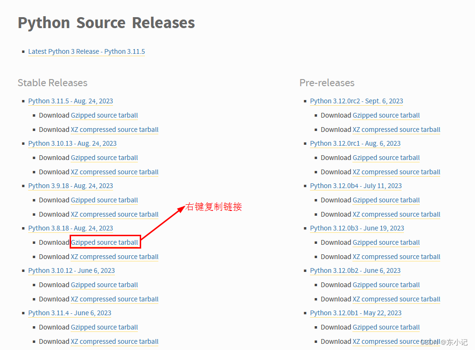The height and width of the screenshot is (350, 475).
Task: Select the 'Pre-releases' section heading
Action: click(327, 82)
